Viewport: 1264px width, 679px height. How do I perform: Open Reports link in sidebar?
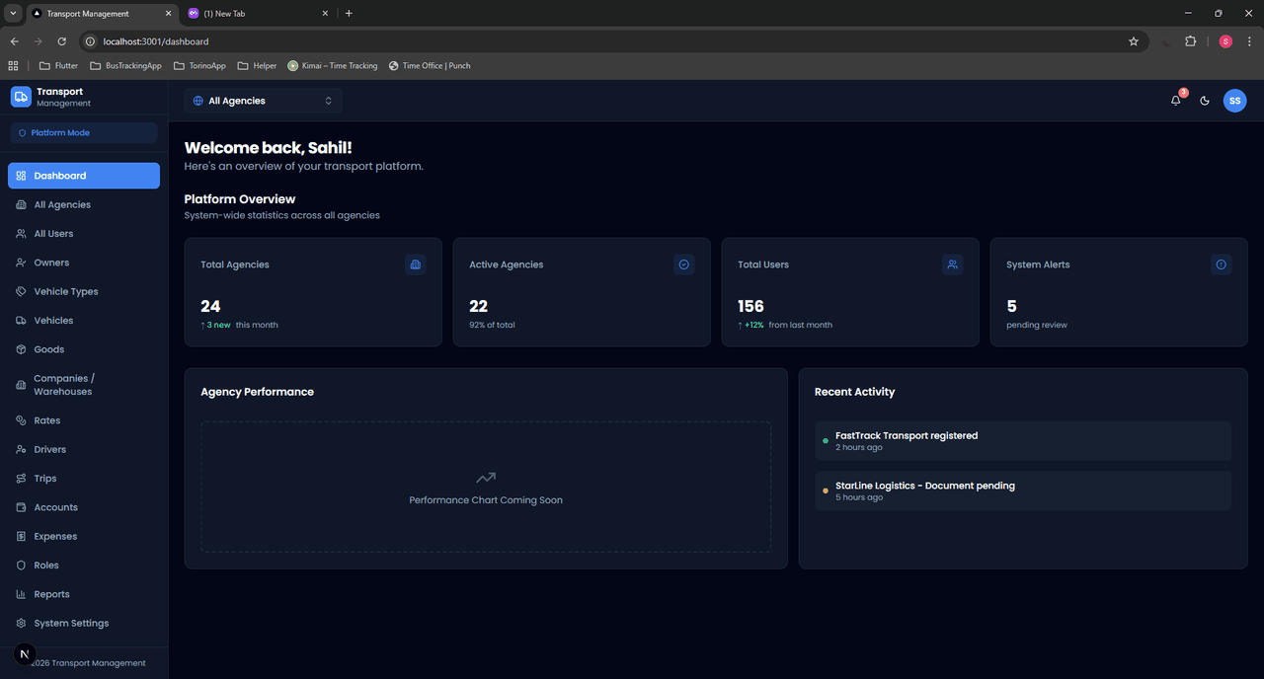(x=84, y=594)
